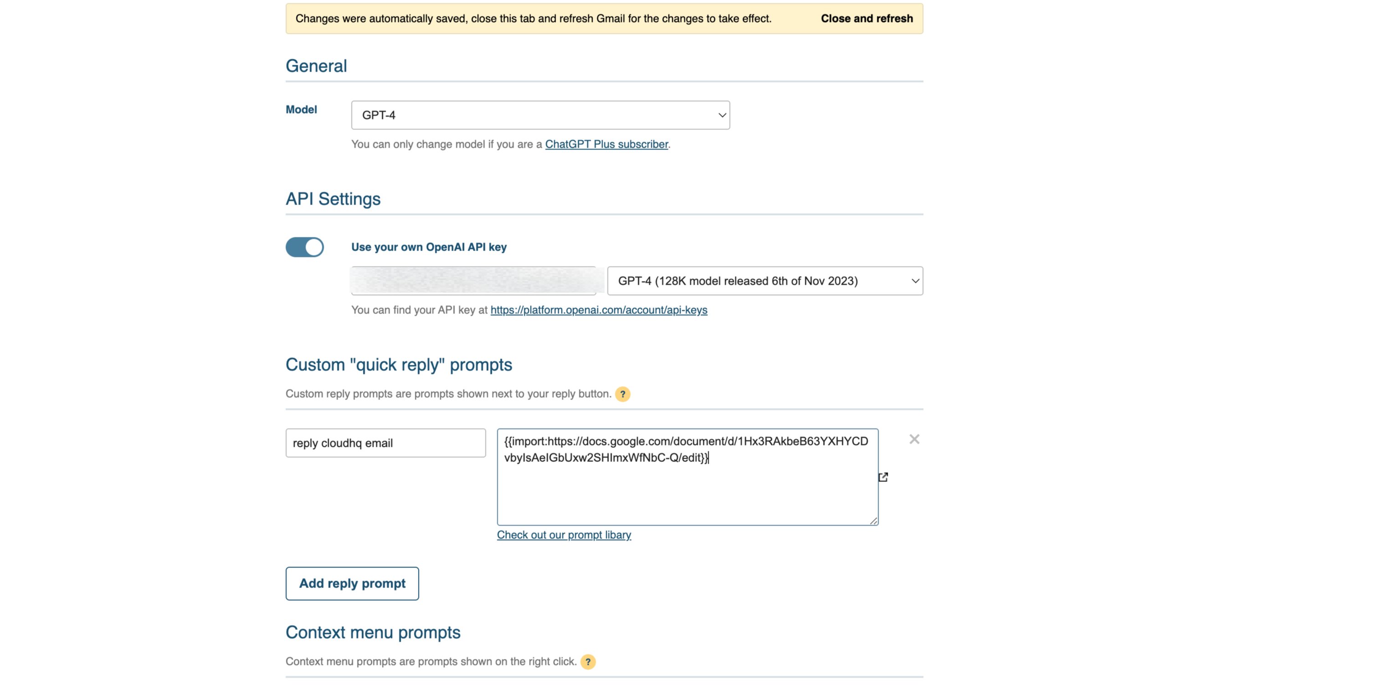Click inside the import docs.google.com prompt textarea
Image resolution: width=1389 pixels, height=693 pixels.
tap(687, 490)
